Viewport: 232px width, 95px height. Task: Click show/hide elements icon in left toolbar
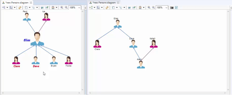42,8
